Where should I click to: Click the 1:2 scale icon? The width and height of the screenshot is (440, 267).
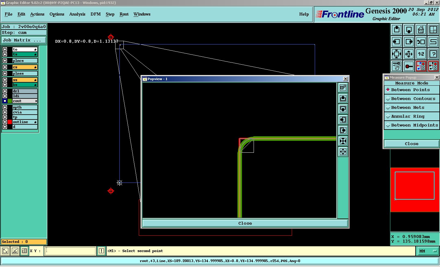point(421,54)
